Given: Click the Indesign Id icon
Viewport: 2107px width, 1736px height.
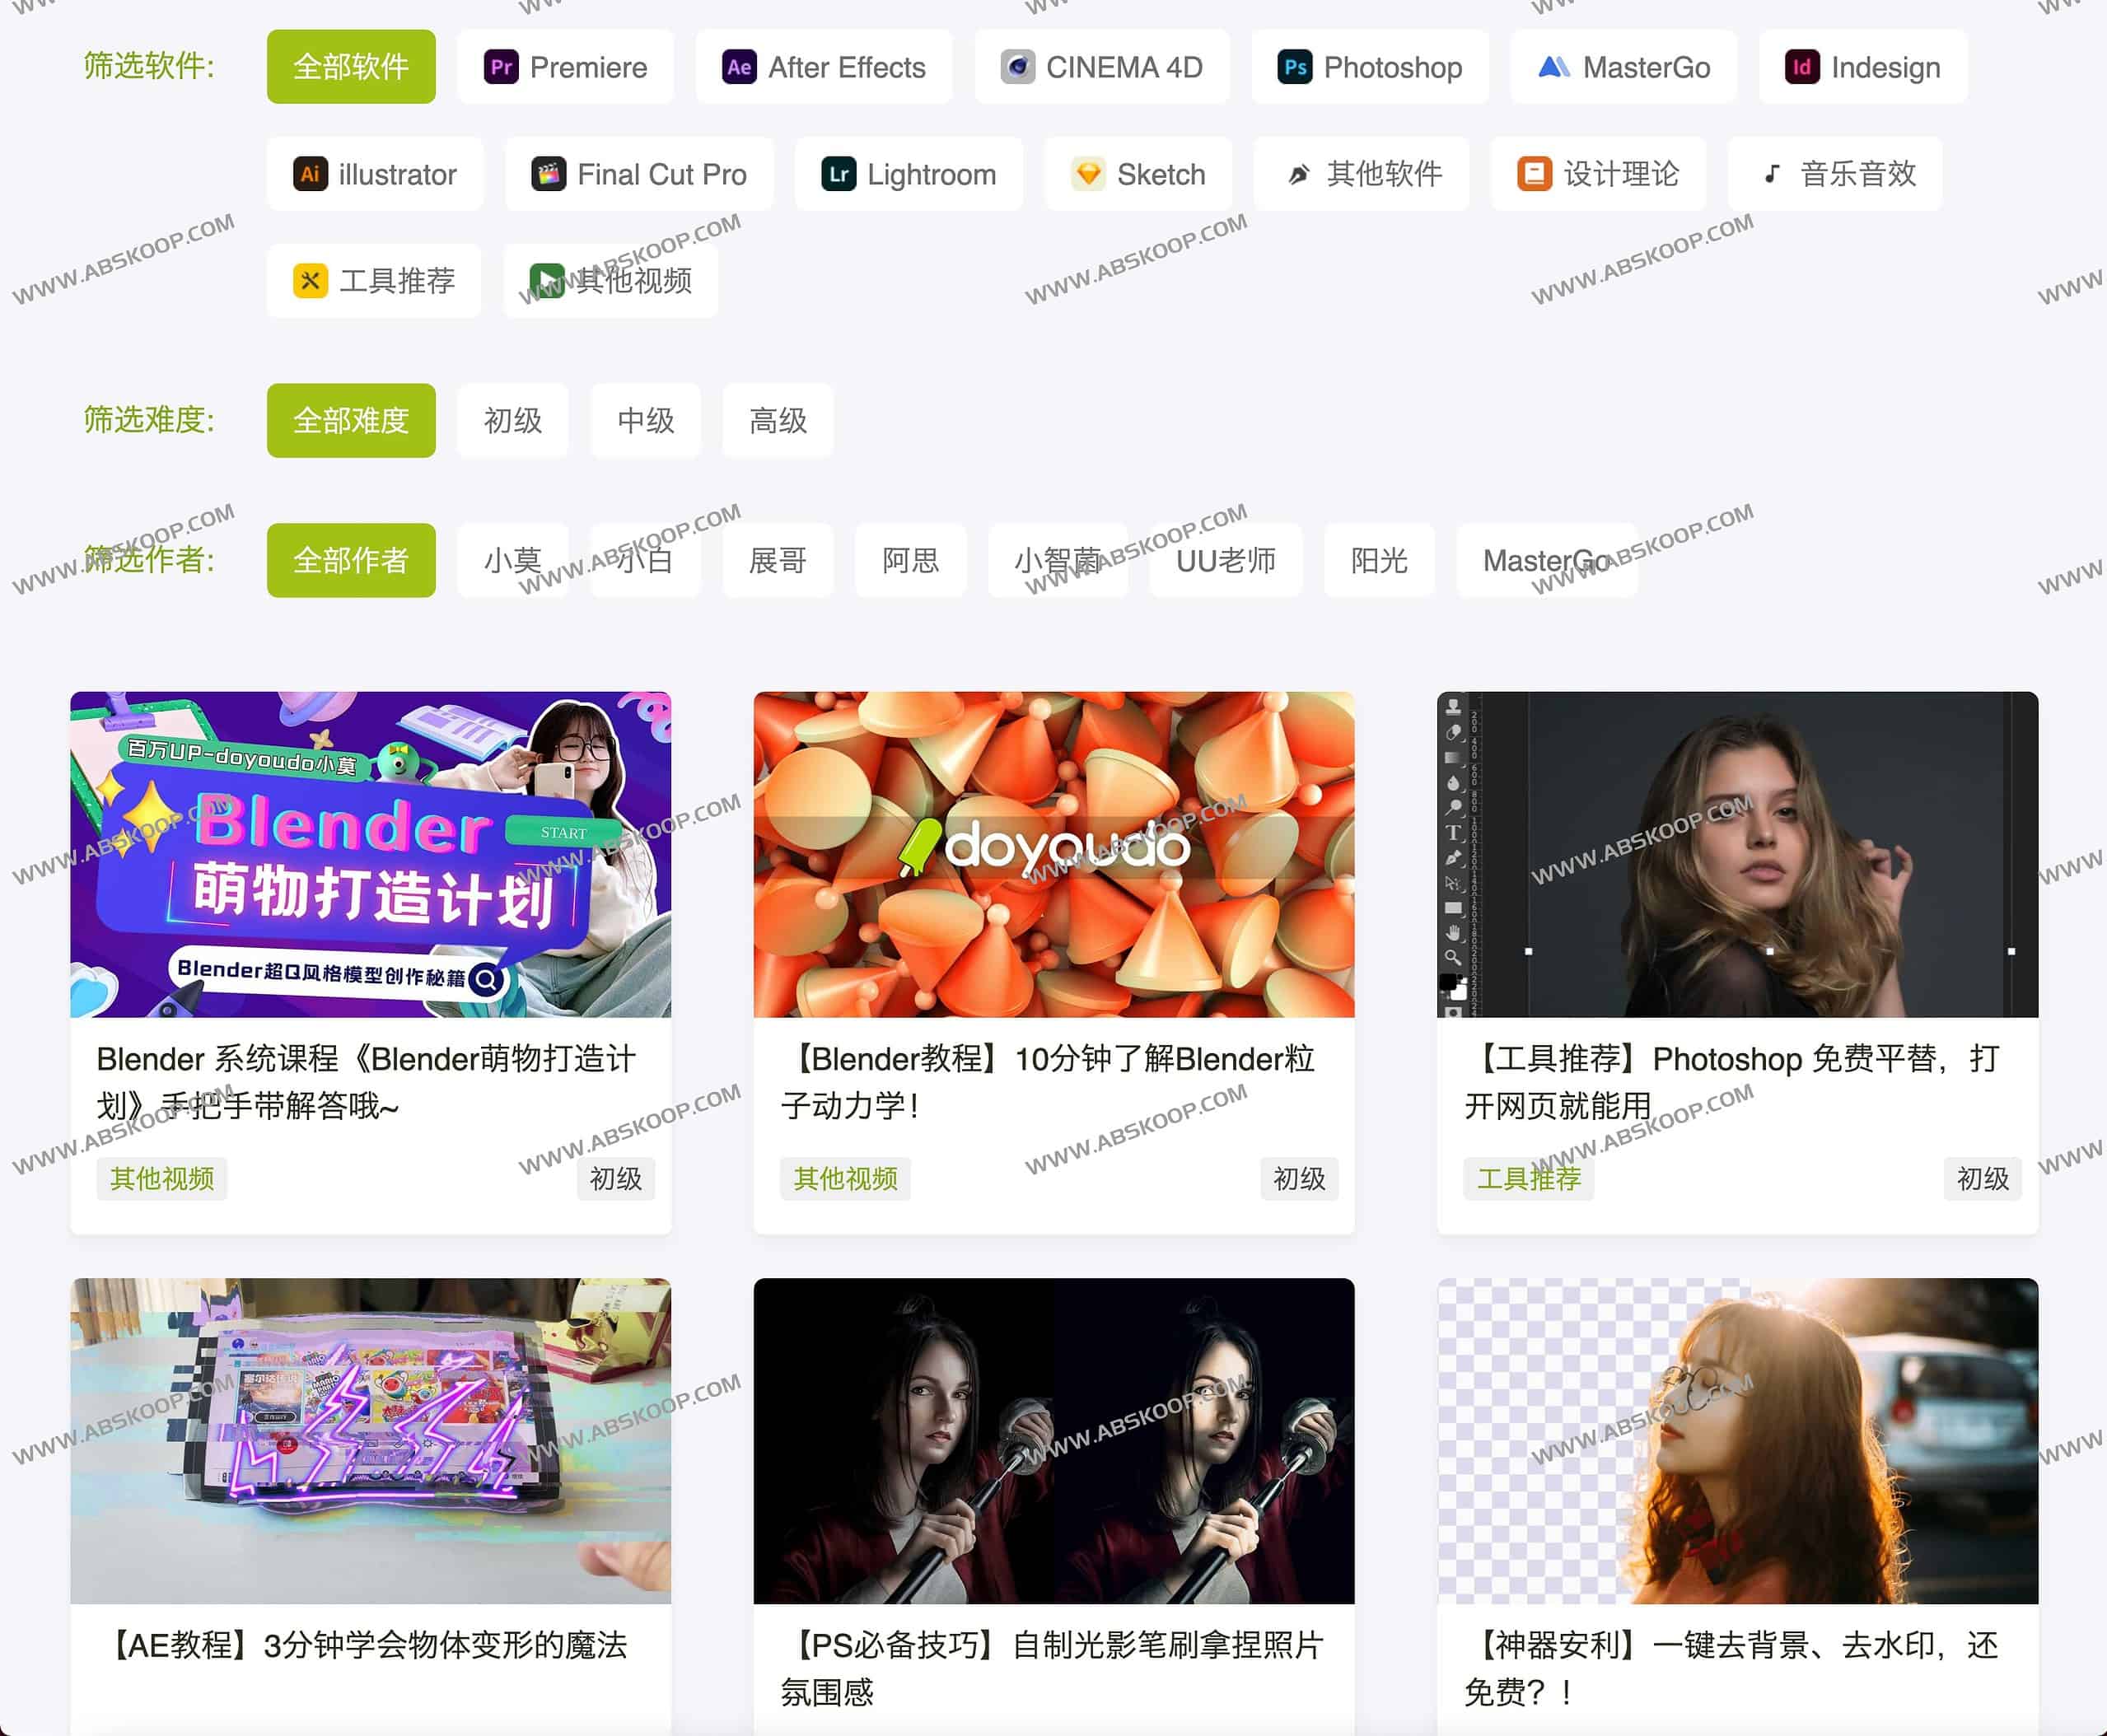Looking at the screenshot, I should tap(1802, 67).
